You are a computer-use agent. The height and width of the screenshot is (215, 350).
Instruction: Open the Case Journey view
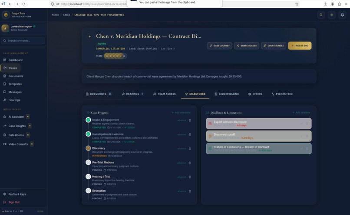pos(220,46)
